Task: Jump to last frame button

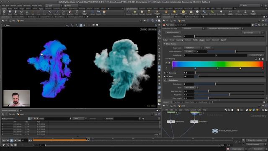Action: click(x=19, y=141)
